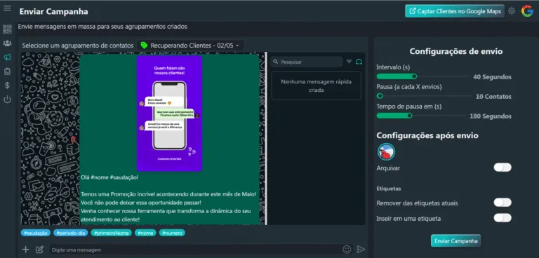Open the contacts group sidebar icon
This screenshot has height=258, width=539.
[7, 43]
